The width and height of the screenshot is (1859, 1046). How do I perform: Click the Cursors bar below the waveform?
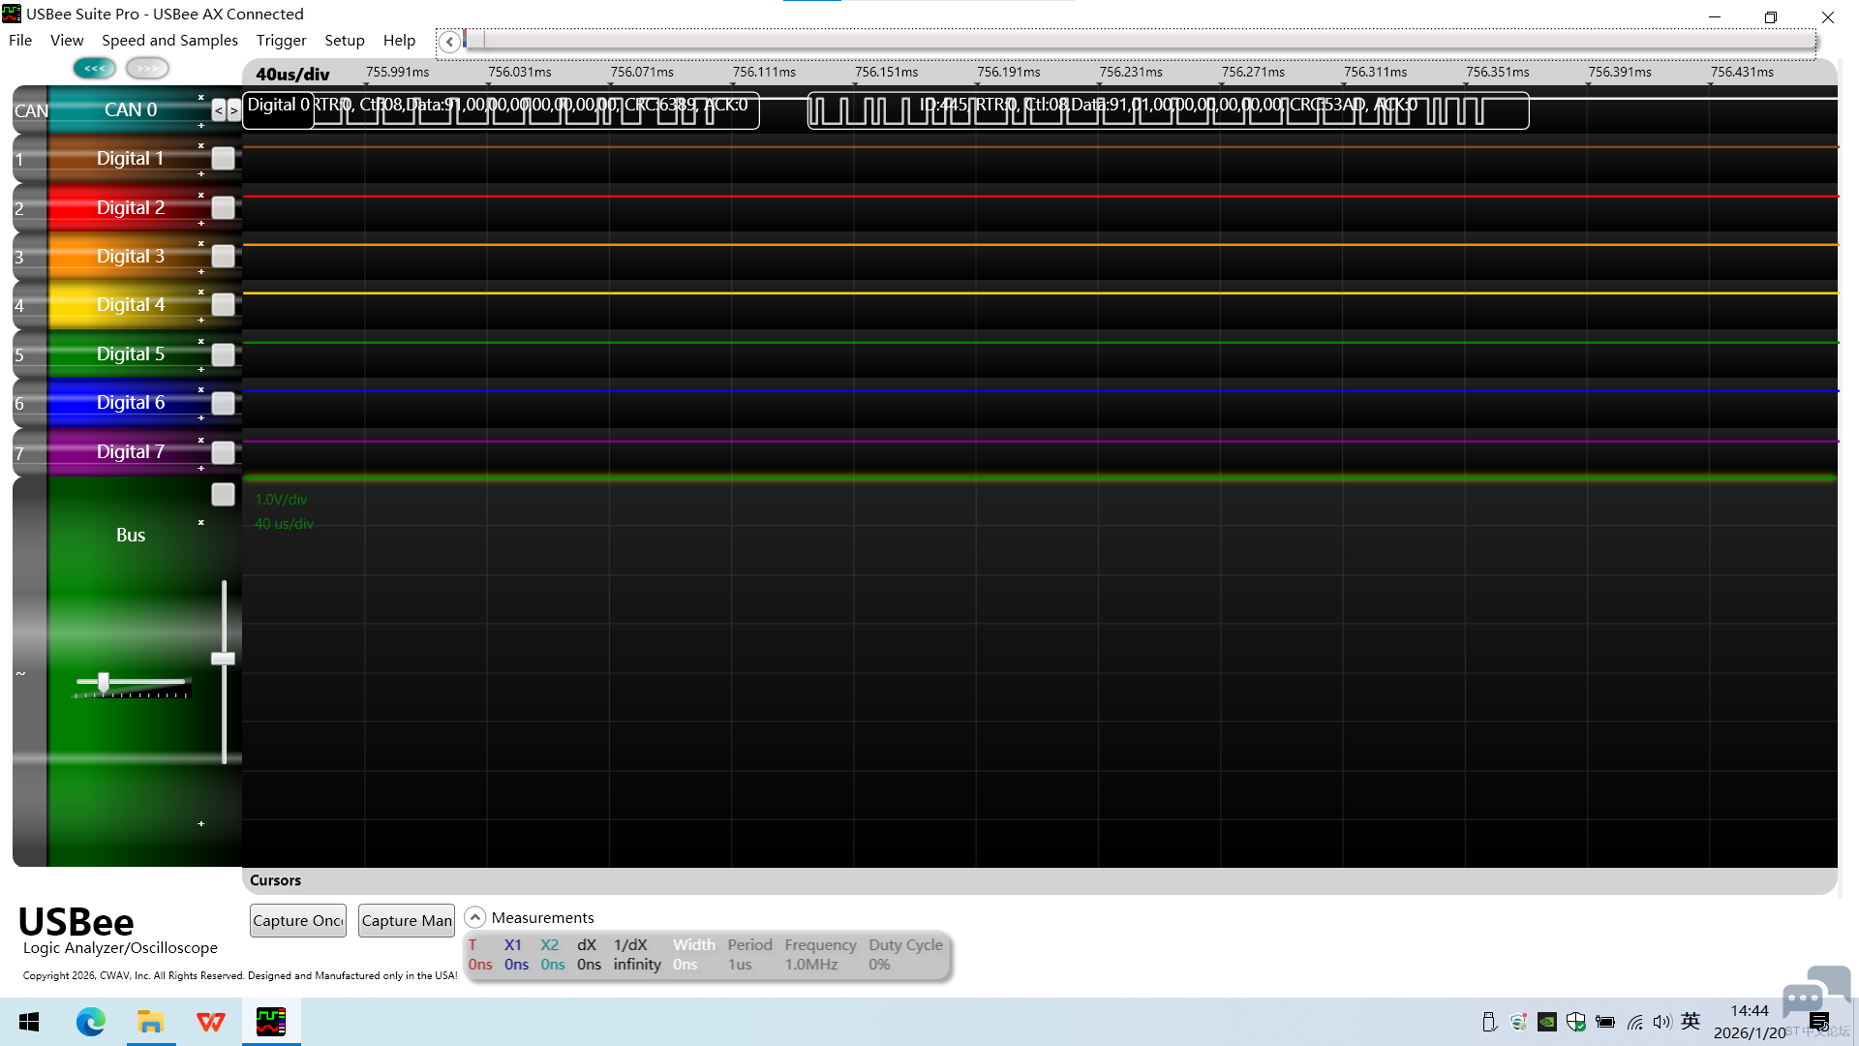pos(1039,880)
